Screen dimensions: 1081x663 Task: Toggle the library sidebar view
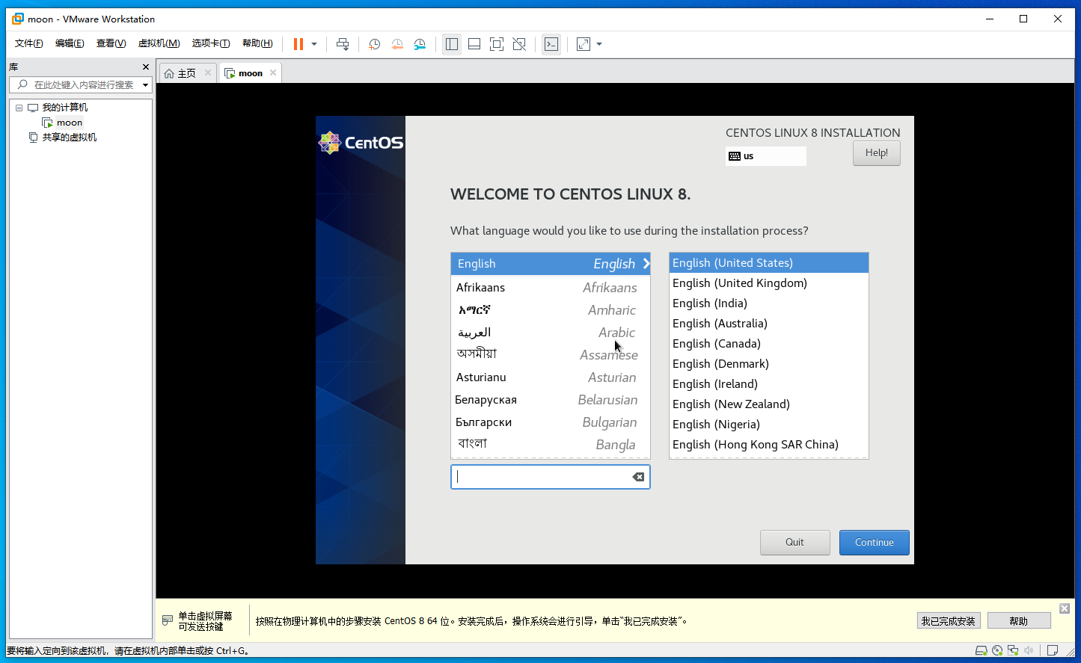point(452,44)
